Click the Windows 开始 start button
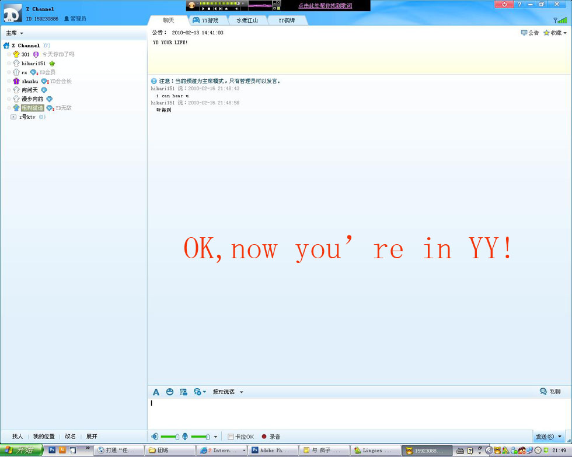Viewport: 572px width, 457px height. (21, 451)
